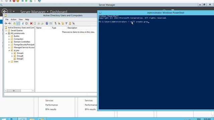This screenshot has width=214, height=120.
Task: Click the Export List icon
Action: (x=42, y=23)
